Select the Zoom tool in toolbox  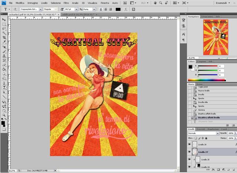pyautogui.click(x=4, y=115)
